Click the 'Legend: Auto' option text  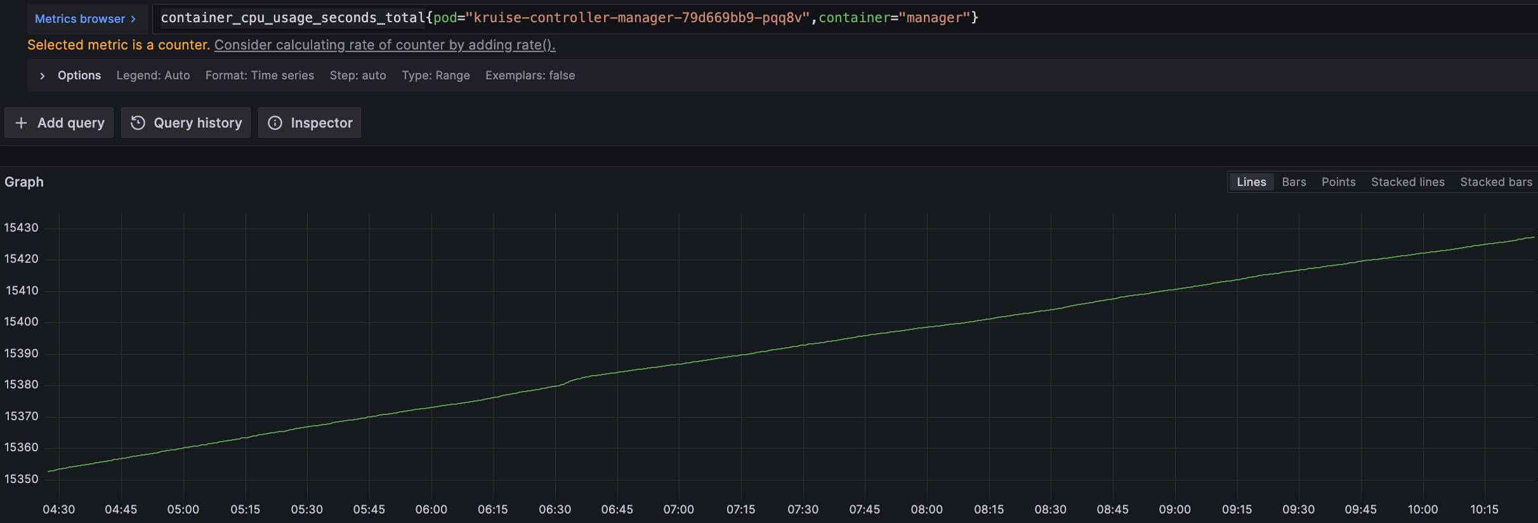[153, 76]
